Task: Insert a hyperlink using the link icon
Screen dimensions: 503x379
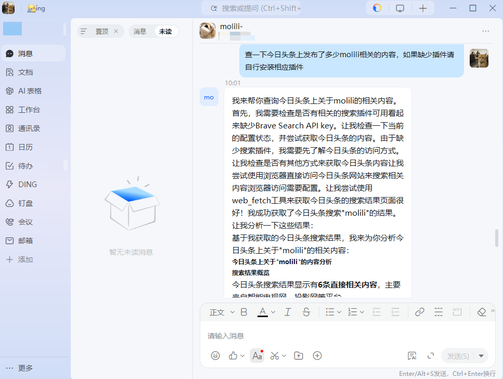Action: pos(419,312)
